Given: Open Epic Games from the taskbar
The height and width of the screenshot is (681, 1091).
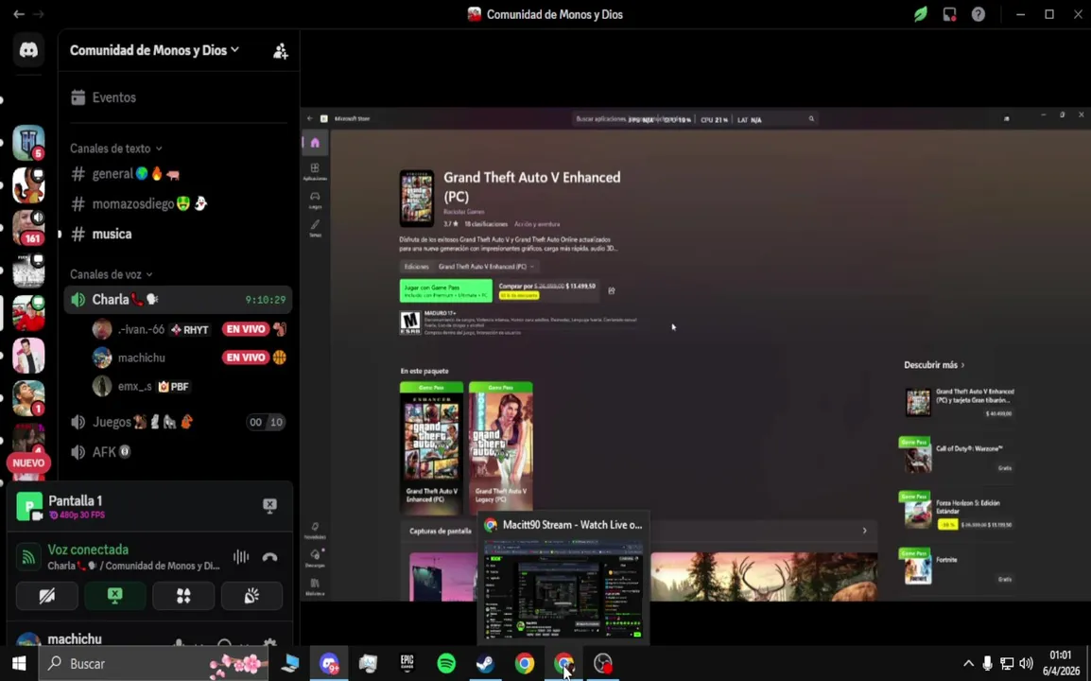Looking at the screenshot, I should [x=407, y=664].
